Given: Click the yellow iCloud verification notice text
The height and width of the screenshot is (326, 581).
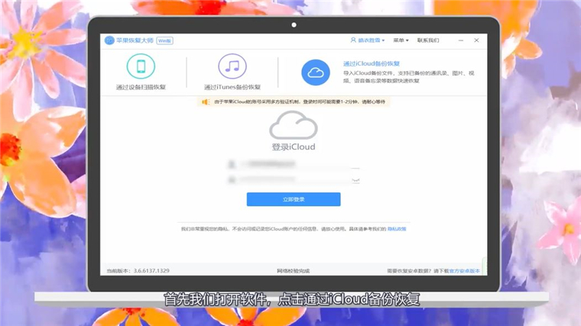Looking at the screenshot, I should point(300,102).
